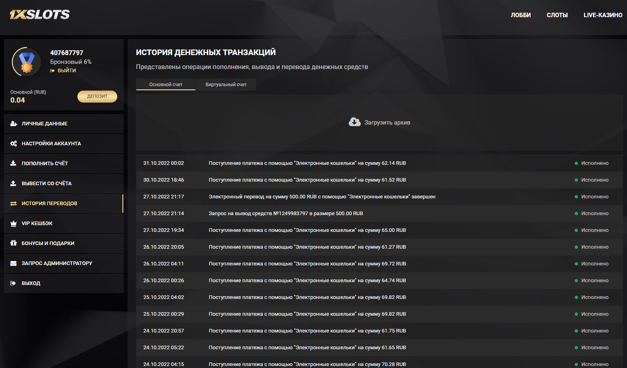Go to СЛОТЫ in top navigation

coord(557,15)
